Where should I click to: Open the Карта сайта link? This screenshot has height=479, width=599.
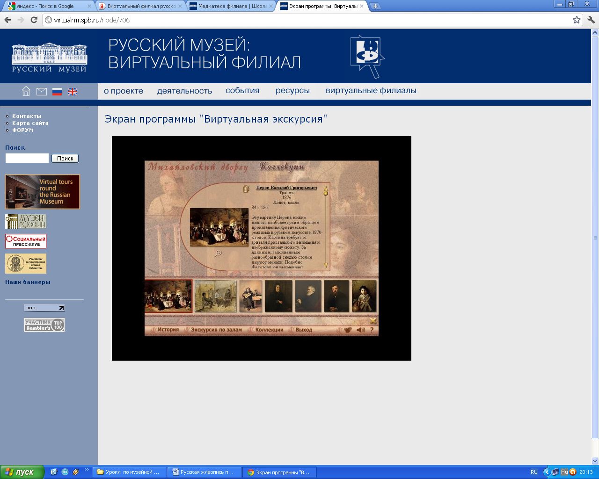(30, 123)
